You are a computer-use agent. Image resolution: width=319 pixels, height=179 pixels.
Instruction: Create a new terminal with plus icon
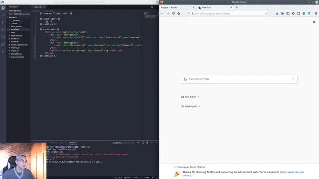pyautogui.click(x=138, y=143)
